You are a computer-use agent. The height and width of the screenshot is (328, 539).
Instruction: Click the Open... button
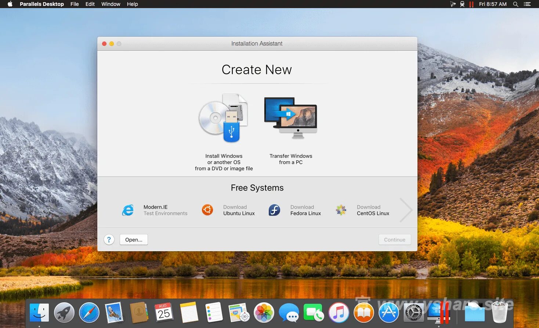[133, 239]
